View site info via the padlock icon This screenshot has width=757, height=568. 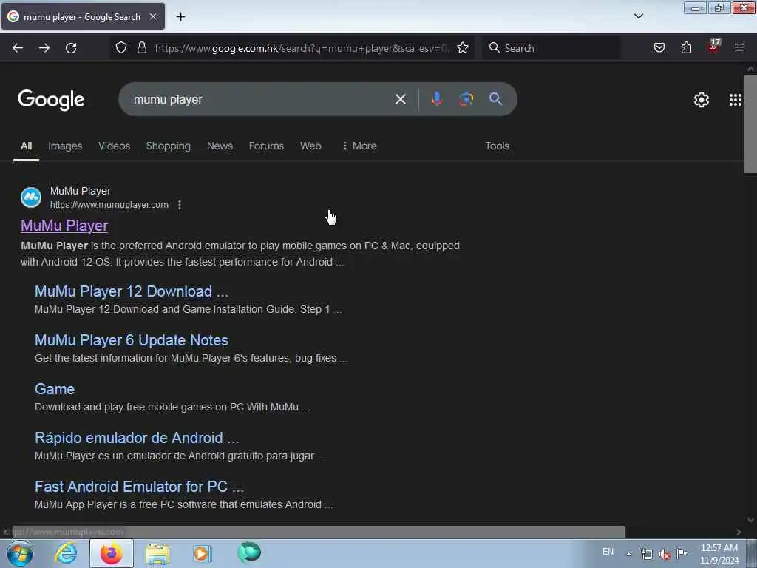(x=141, y=47)
